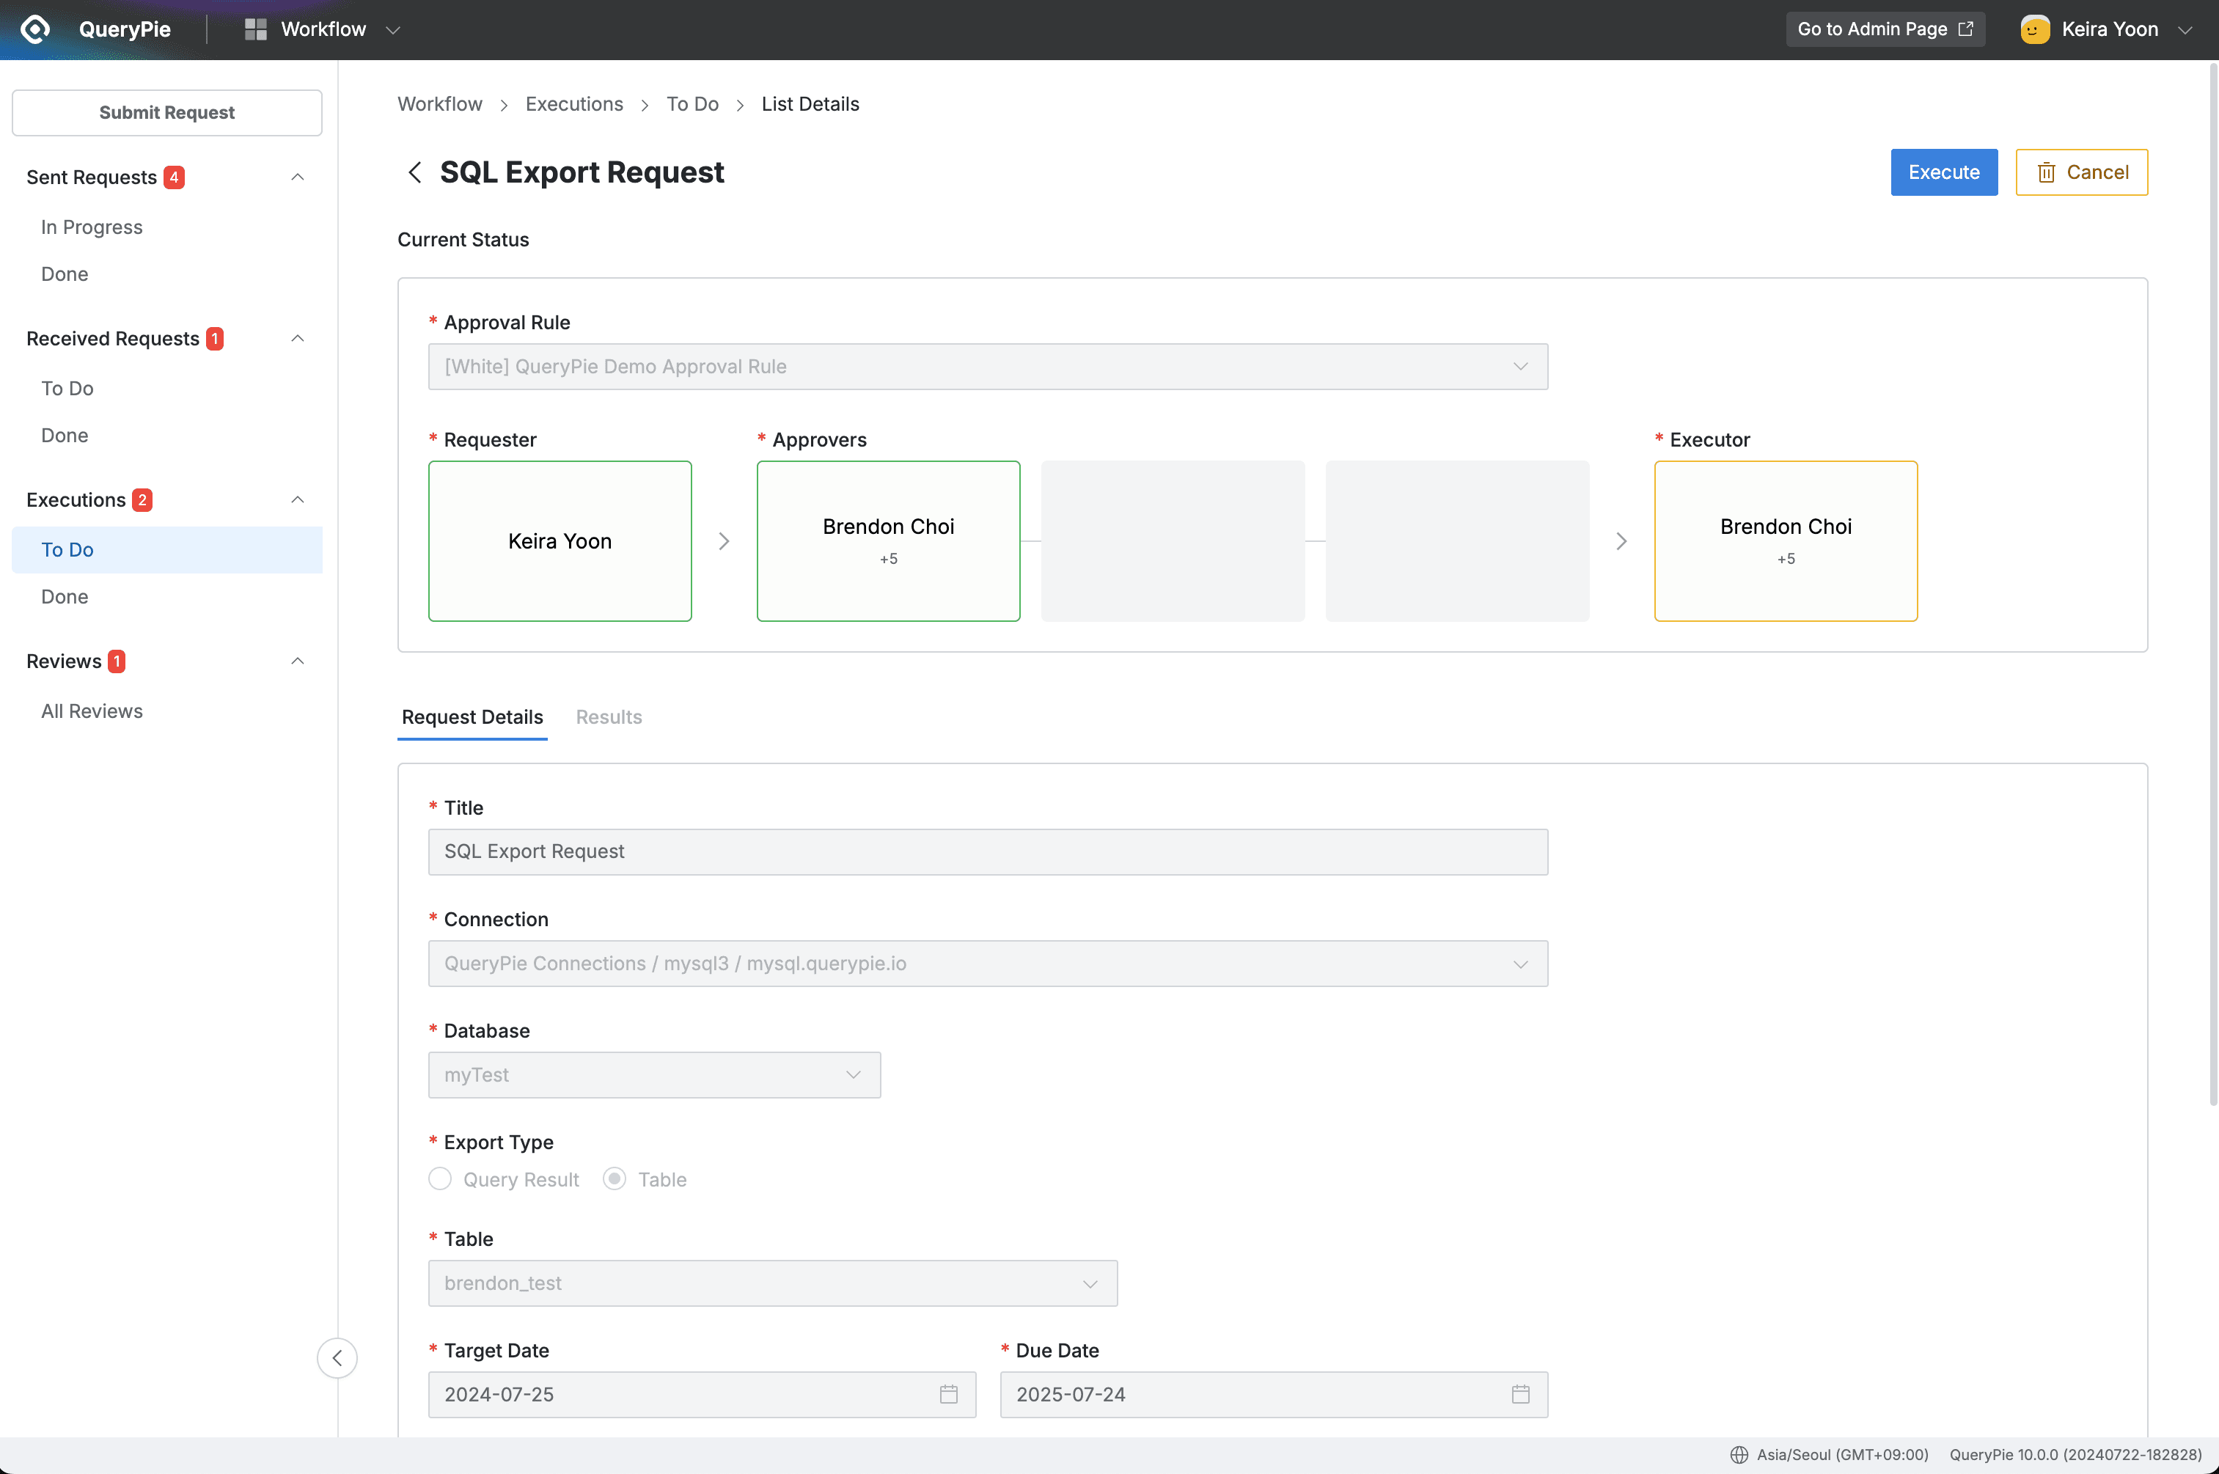Open All Reviews in the sidebar
The width and height of the screenshot is (2219, 1474).
[x=92, y=711]
